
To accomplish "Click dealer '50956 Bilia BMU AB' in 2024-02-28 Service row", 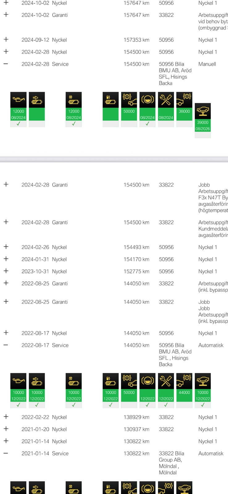I will pyautogui.click(x=175, y=67).
